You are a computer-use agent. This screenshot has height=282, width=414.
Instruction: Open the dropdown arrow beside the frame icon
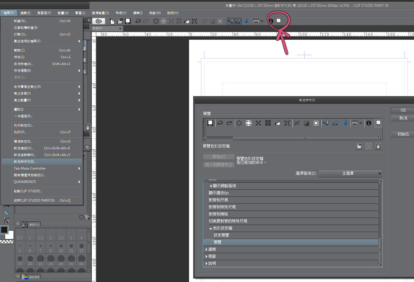click(262, 21)
